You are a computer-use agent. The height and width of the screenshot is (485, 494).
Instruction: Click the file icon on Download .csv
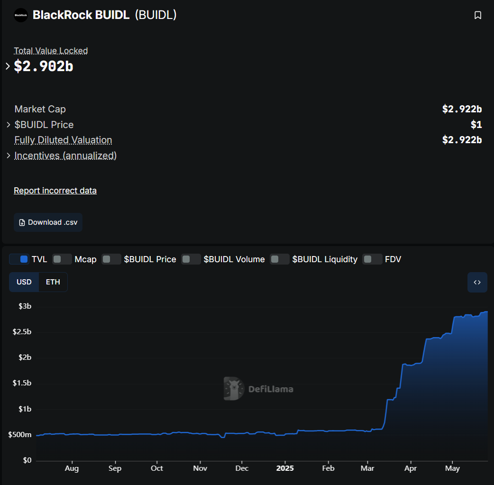click(22, 222)
